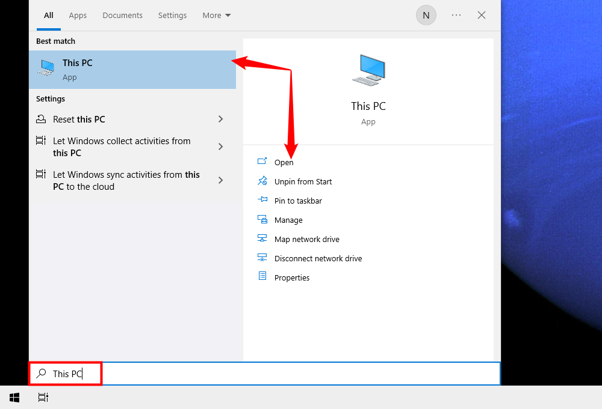Click the N user profile avatar
Image resolution: width=602 pixels, height=409 pixels.
(x=426, y=15)
